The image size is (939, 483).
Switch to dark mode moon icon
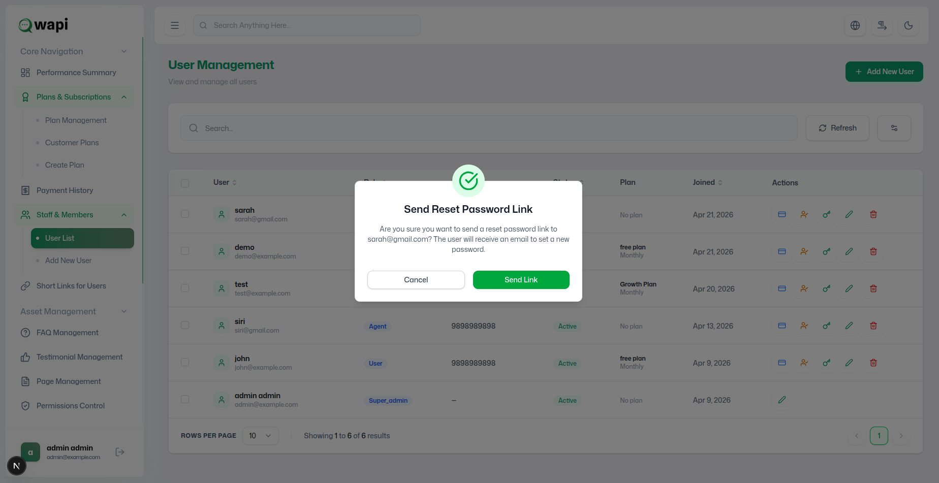(x=909, y=25)
